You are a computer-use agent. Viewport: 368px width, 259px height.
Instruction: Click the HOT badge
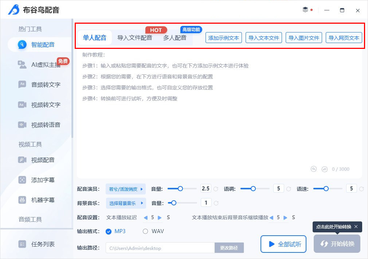click(x=156, y=30)
